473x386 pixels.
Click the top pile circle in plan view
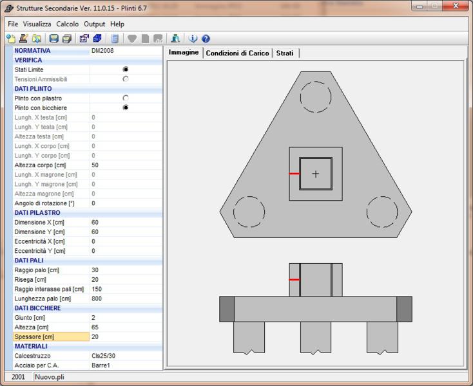pos(316,97)
